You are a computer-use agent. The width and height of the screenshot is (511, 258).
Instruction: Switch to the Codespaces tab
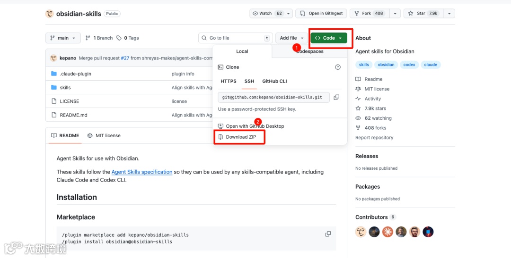click(x=309, y=51)
